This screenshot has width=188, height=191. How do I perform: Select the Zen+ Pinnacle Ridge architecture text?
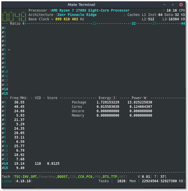pyautogui.click(x=77, y=15)
